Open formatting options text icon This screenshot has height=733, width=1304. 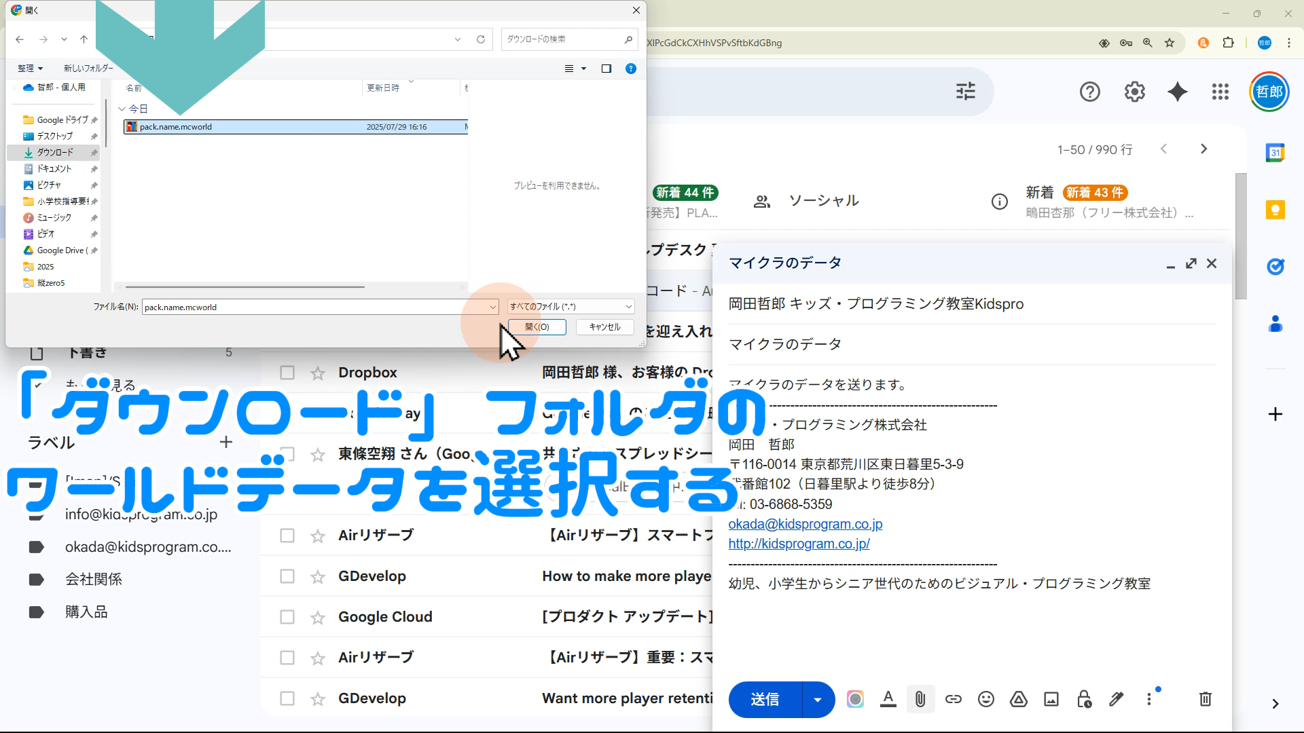pyautogui.click(x=888, y=699)
